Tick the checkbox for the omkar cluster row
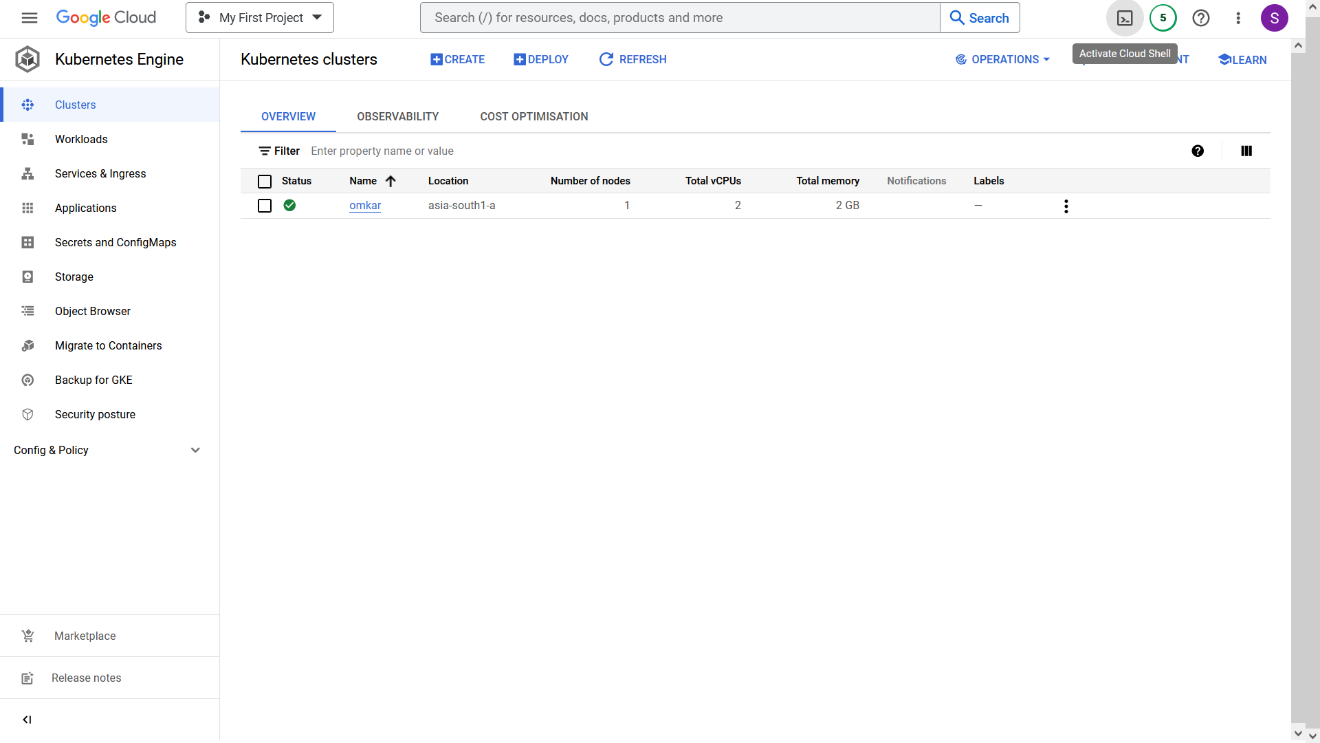Viewport: 1320px width, 743px height. pyautogui.click(x=265, y=206)
